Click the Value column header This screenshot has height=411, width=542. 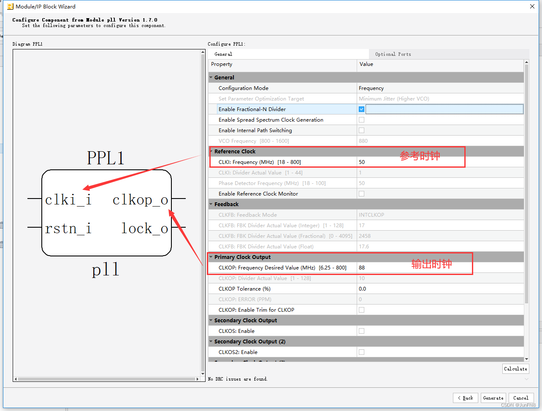click(x=440, y=64)
